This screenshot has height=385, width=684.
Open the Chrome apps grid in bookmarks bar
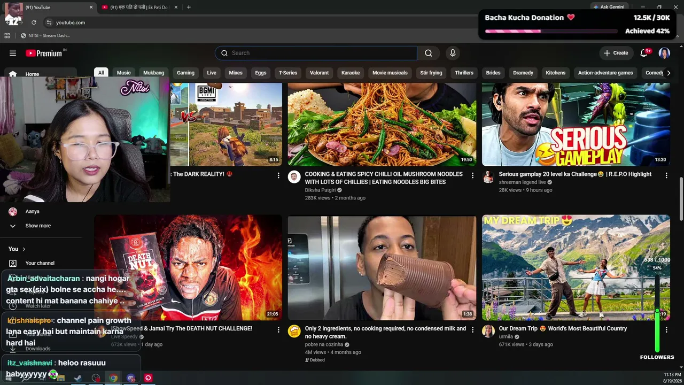point(7,36)
